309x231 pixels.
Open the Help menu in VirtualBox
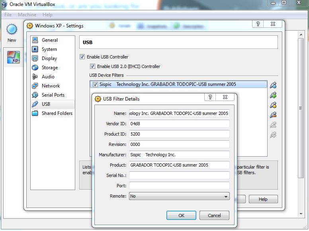pyautogui.click(x=47, y=15)
